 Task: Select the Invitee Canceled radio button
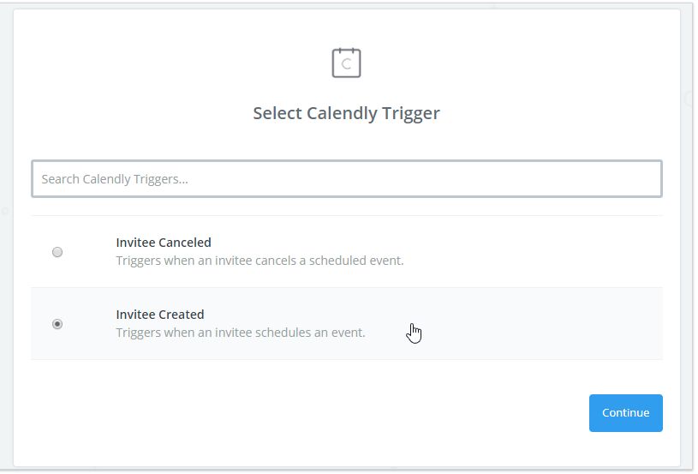pos(57,252)
